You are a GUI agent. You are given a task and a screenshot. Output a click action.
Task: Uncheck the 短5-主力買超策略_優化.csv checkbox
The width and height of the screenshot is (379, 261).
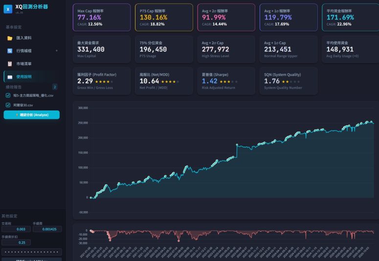[8, 95]
